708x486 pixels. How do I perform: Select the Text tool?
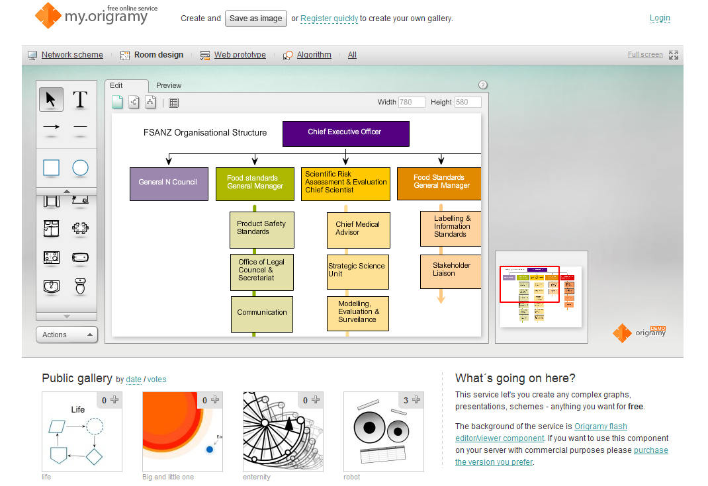[80, 99]
